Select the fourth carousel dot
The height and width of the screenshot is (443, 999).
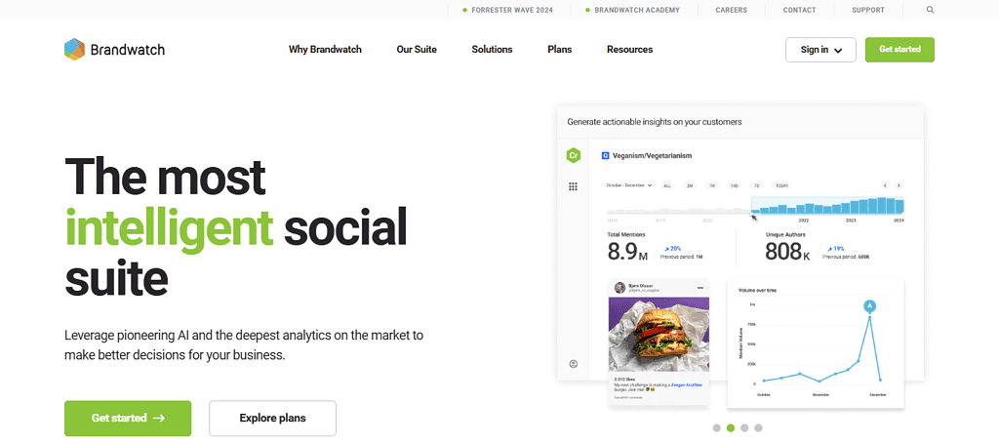pyautogui.click(x=759, y=427)
